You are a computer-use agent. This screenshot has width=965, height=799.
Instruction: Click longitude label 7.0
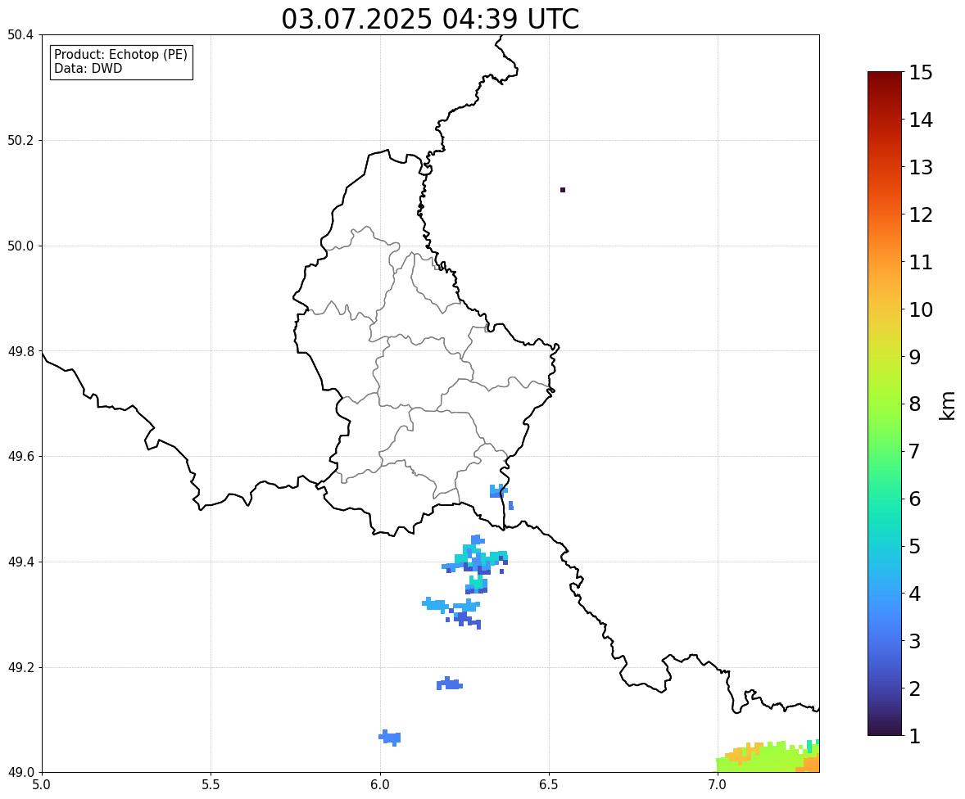tap(718, 785)
